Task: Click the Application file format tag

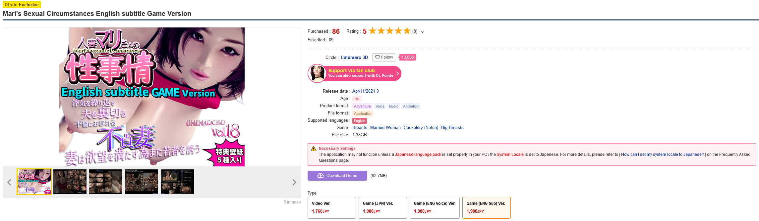Action: 363,113
